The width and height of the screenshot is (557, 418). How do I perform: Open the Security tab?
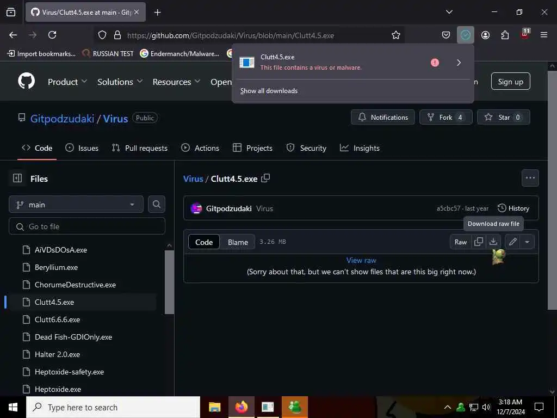coord(306,148)
